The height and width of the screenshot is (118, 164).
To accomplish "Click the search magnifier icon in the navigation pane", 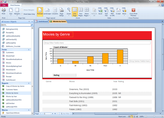I will (x=32, y=25).
